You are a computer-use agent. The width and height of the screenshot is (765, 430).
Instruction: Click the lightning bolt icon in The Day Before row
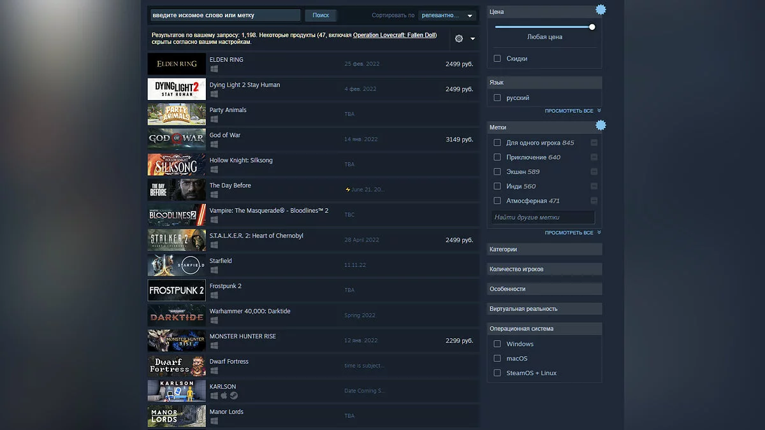[x=347, y=189]
